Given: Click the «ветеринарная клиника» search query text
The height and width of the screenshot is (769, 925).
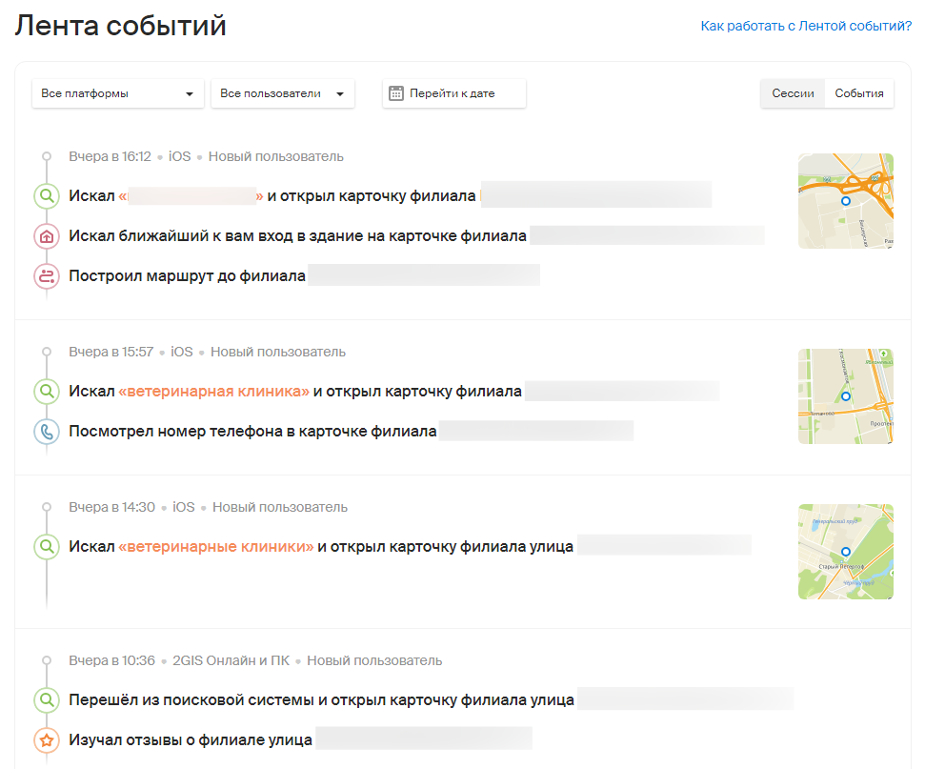Looking at the screenshot, I should (214, 392).
